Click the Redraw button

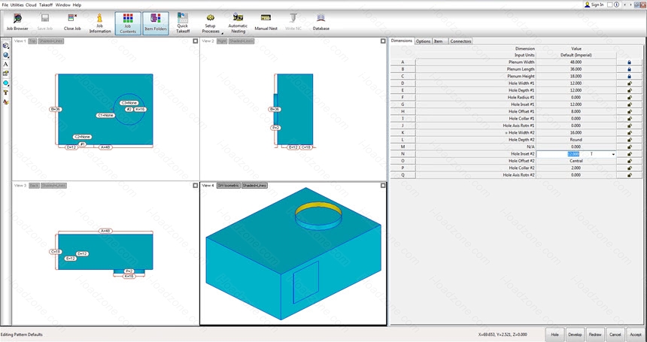pyautogui.click(x=594, y=334)
